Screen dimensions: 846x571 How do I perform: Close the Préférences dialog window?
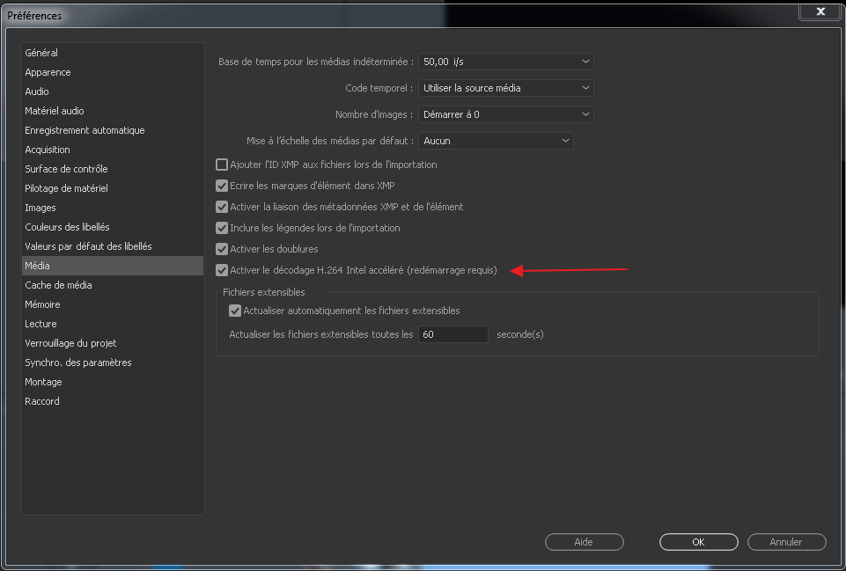[x=820, y=11]
